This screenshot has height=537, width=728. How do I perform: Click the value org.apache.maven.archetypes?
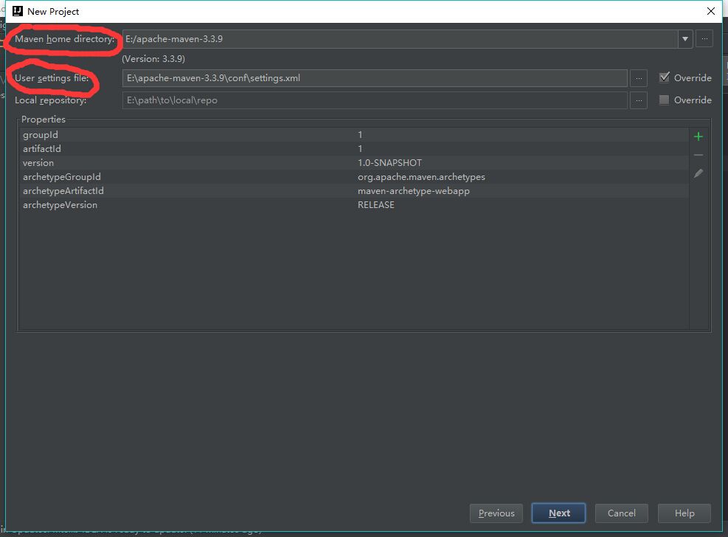coord(421,177)
